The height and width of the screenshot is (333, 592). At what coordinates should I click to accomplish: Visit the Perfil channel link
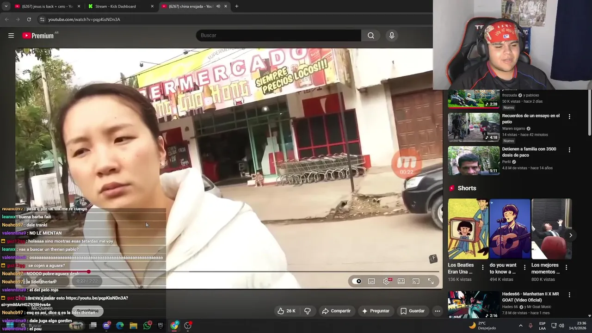tap(506, 162)
